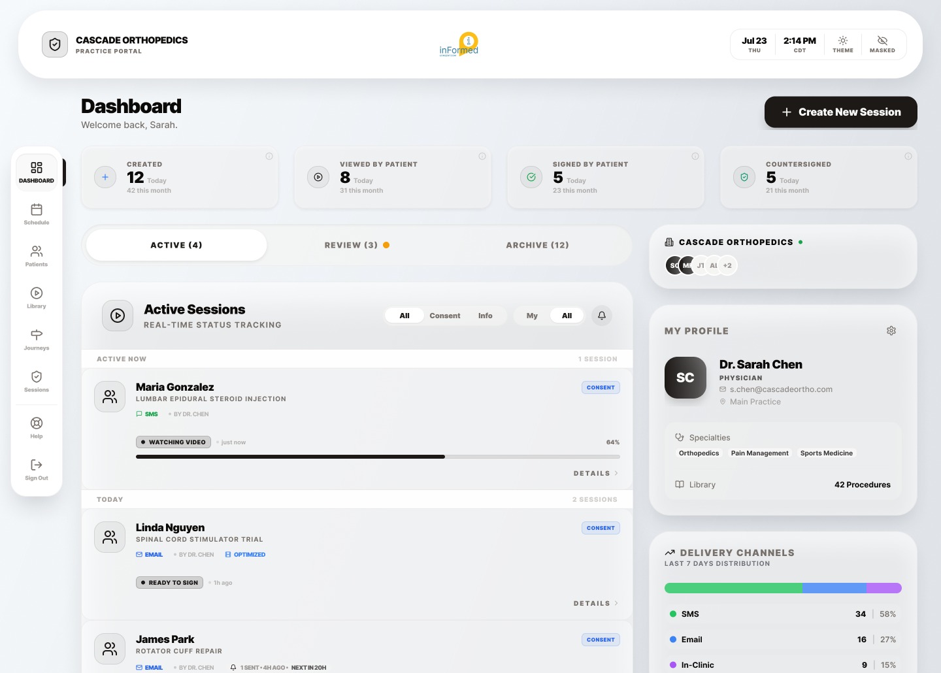
Task: Filter sessions by Info
Action: 486,316
